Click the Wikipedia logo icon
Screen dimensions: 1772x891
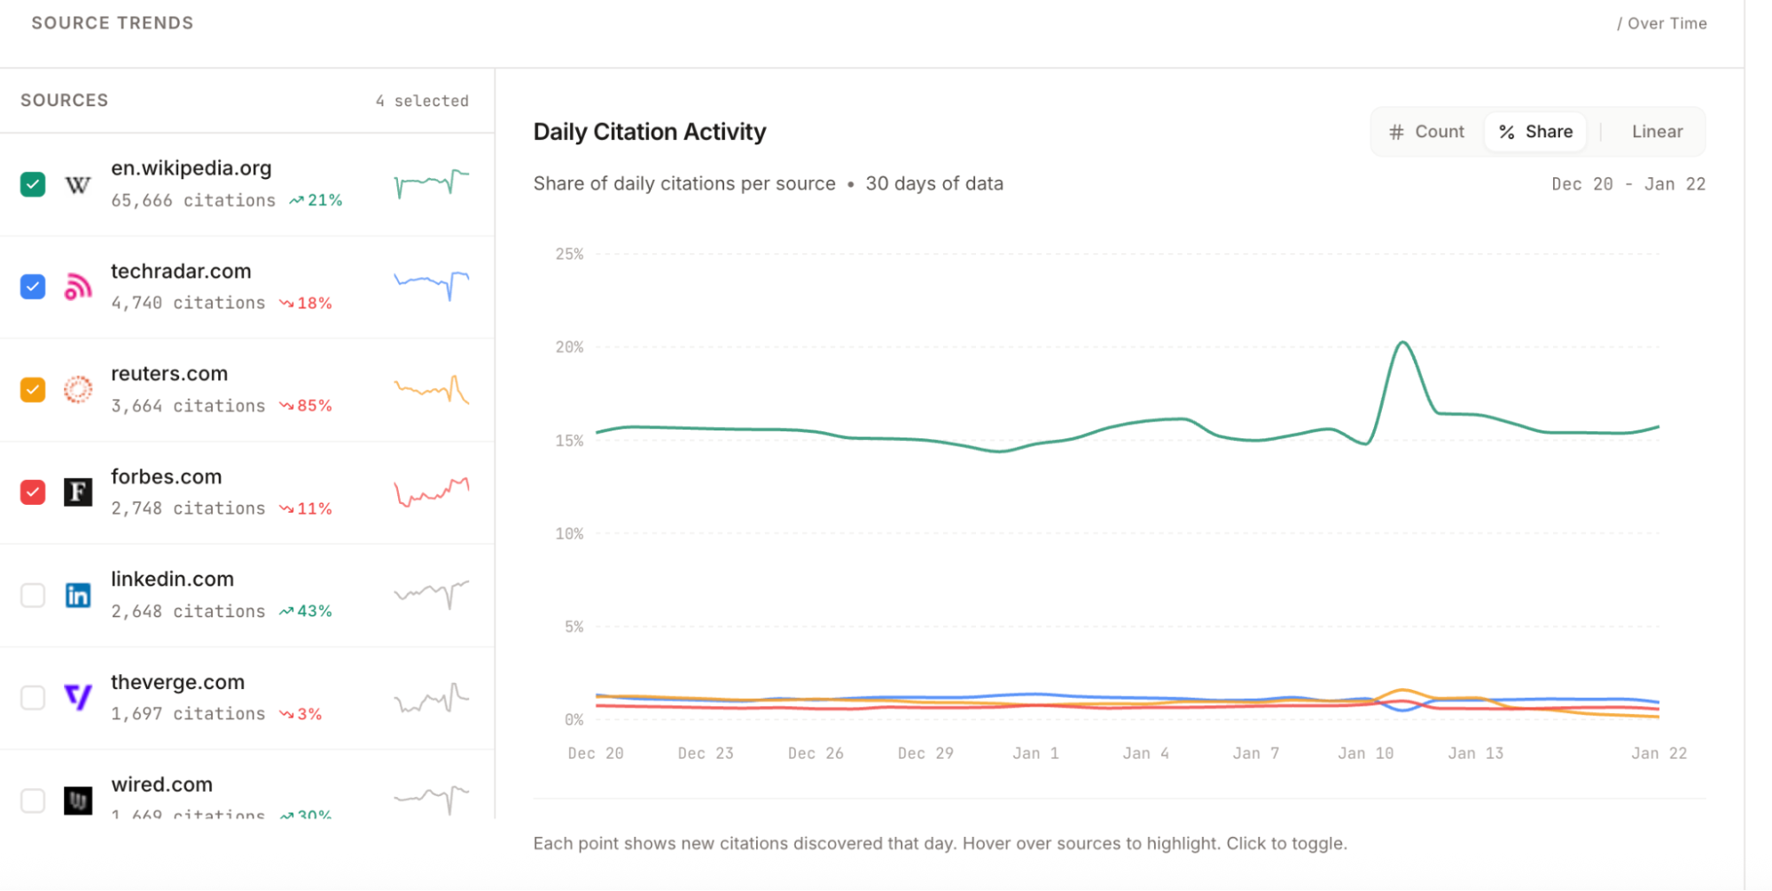[78, 184]
